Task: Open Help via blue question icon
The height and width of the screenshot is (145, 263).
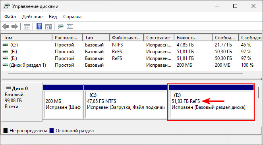Action: pos(39,27)
